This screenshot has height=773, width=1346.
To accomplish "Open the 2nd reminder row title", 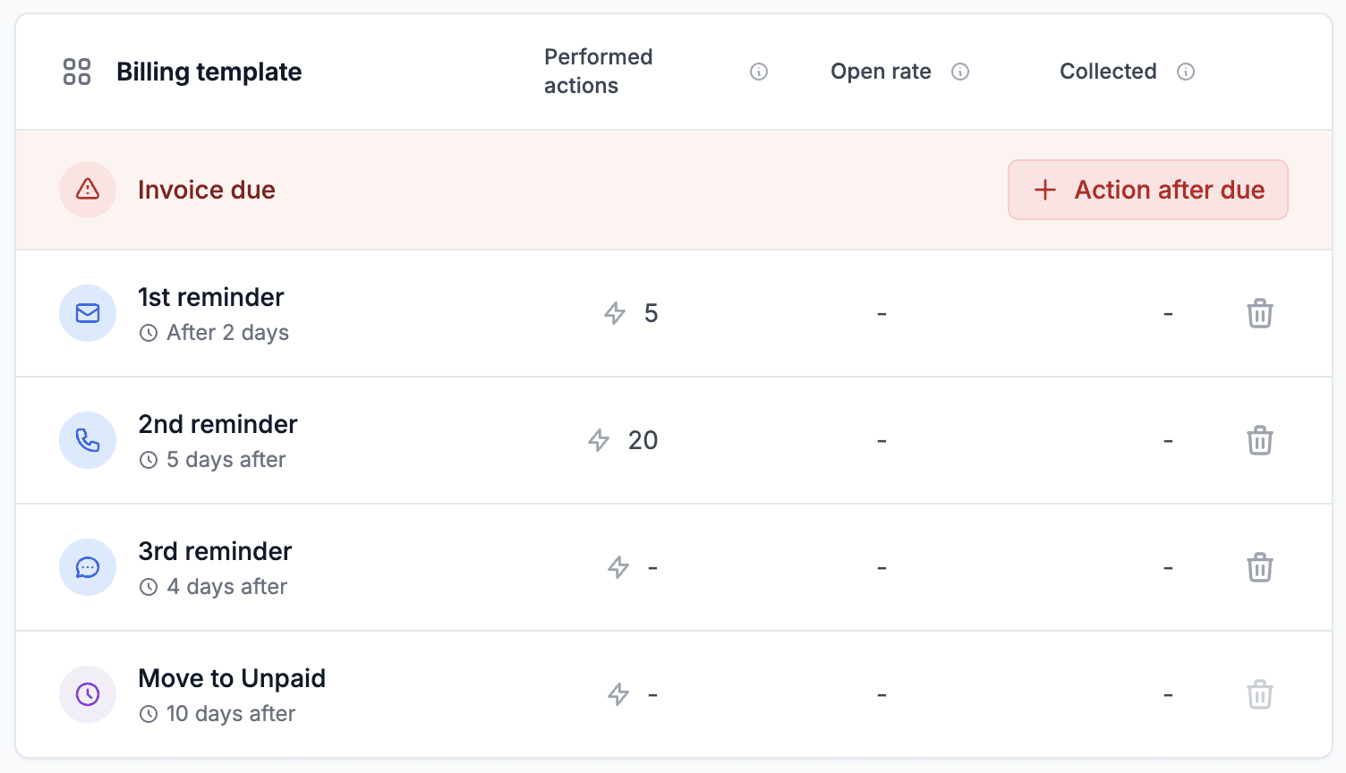I will (217, 424).
